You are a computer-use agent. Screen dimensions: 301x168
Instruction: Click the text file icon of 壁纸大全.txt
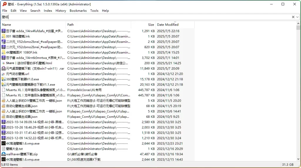[x=3, y=149]
